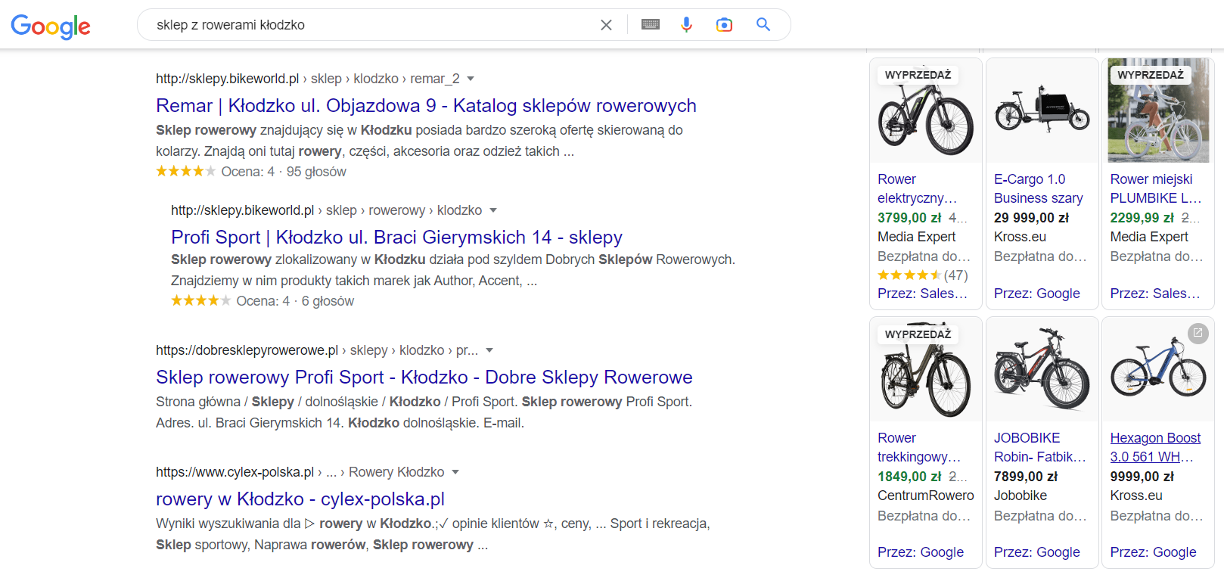This screenshot has height=578, width=1224.
Task: Open E-Cargo 1.0 Business szary title
Action: pyautogui.click(x=1038, y=188)
